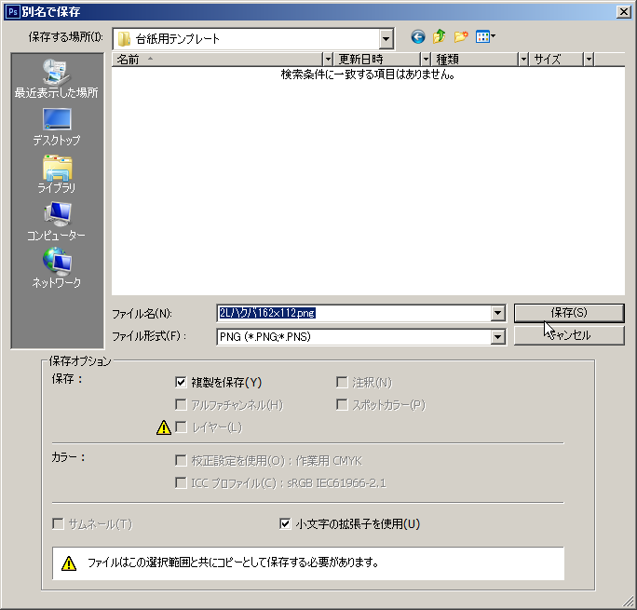Open the ファイル名 dropdown arrow
Viewport: 637px width, 610px height.
pos(497,314)
